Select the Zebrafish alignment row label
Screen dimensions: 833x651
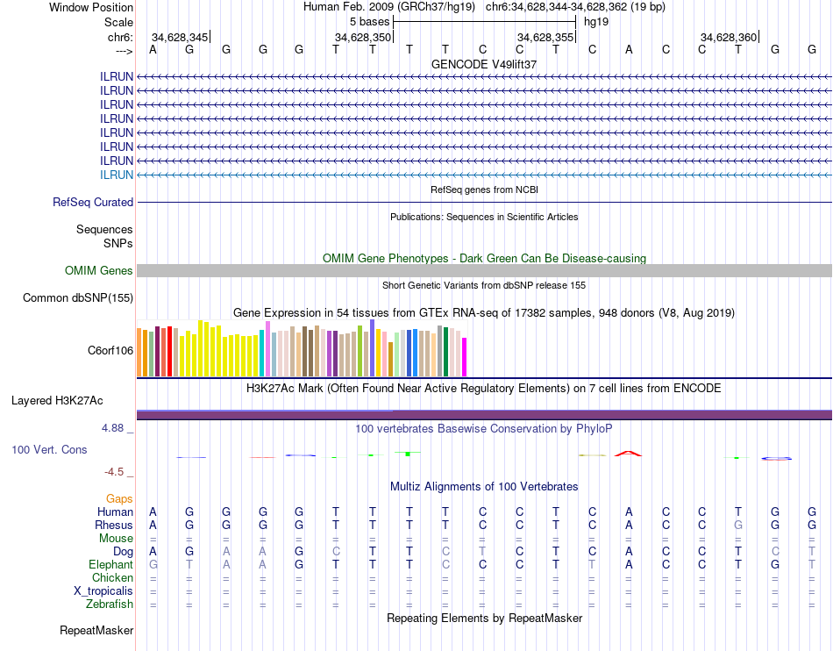pyautogui.click(x=109, y=604)
